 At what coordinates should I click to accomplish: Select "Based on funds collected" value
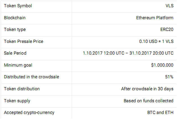click(x=149, y=101)
